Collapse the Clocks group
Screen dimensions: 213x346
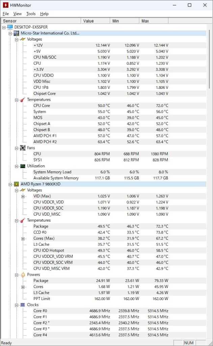tap(17, 305)
